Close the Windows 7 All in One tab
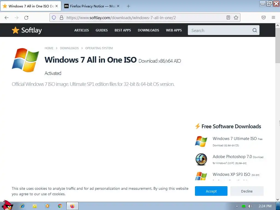Image resolution: width=280 pixels, height=210 pixels. pyautogui.click(x=57, y=6)
